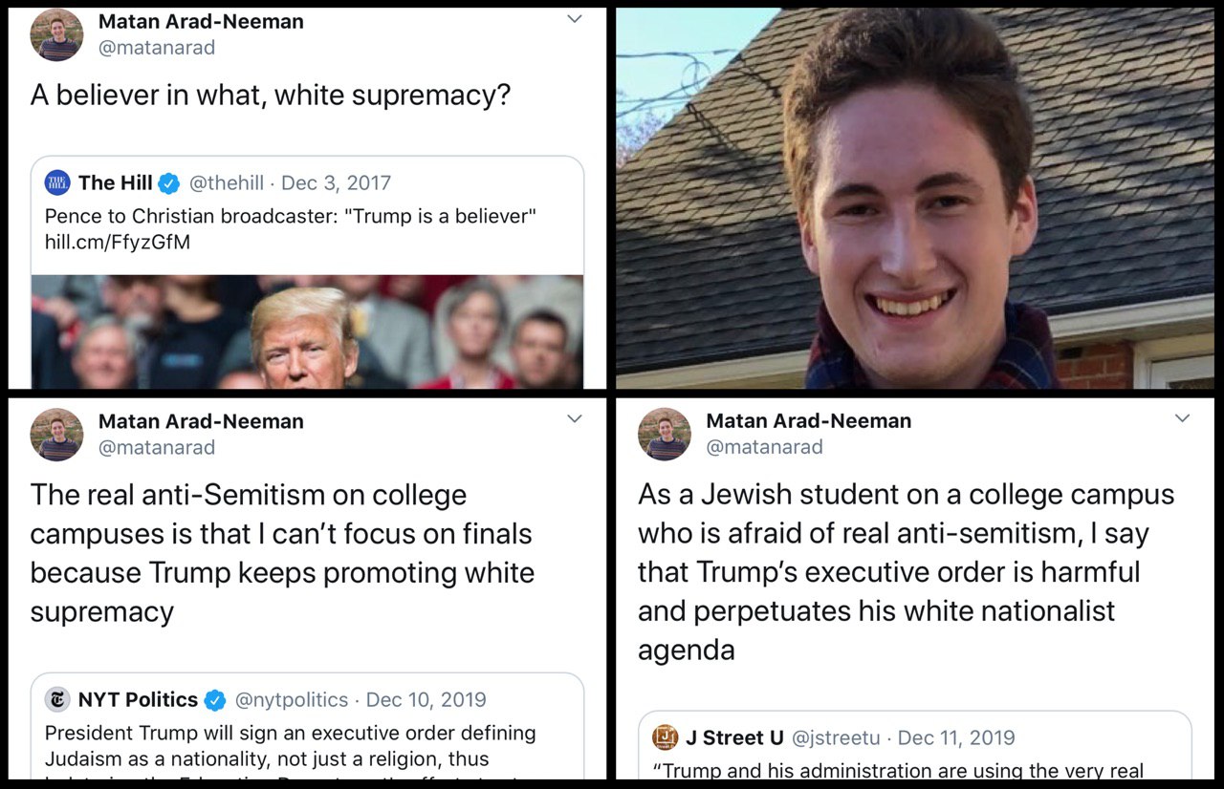Click the Dec 10, 2019 timestamp

point(426,700)
